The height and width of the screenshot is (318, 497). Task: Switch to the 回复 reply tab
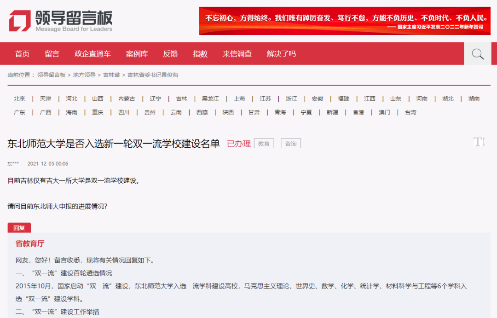pos(19,227)
